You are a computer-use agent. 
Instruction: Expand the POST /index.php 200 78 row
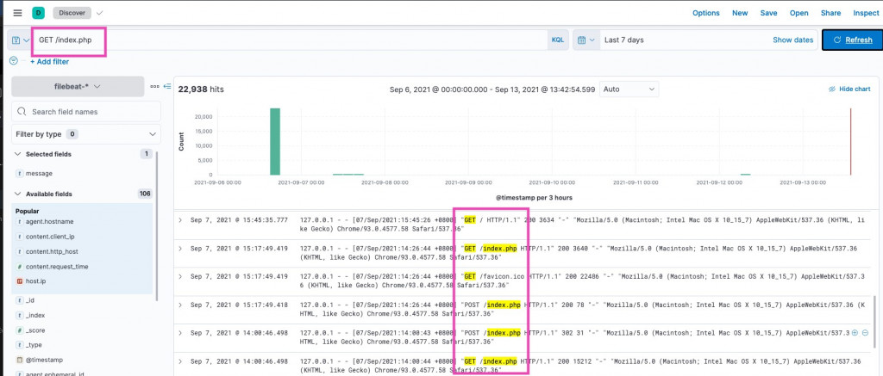point(180,305)
